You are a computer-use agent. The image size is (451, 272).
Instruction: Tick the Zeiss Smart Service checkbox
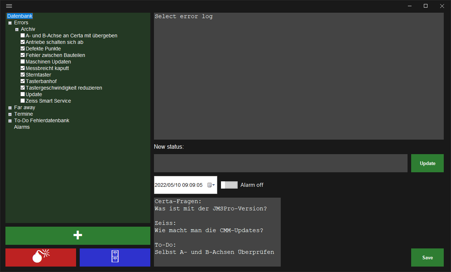click(23, 101)
